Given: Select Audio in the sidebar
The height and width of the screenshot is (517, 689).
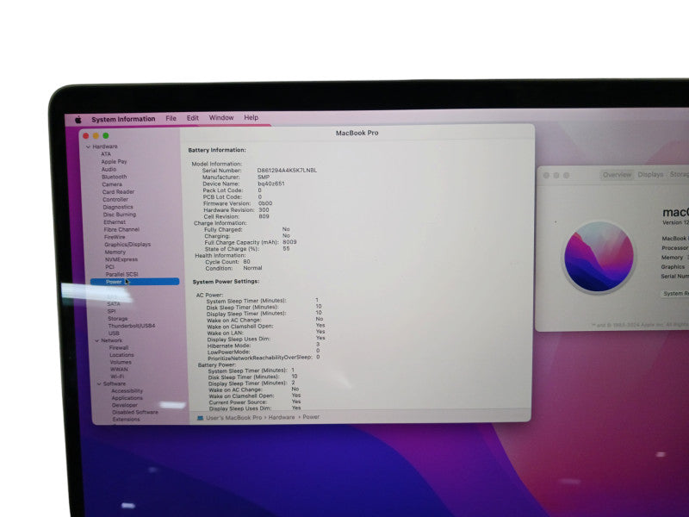Looking at the screenshot, I should point(109,169).
